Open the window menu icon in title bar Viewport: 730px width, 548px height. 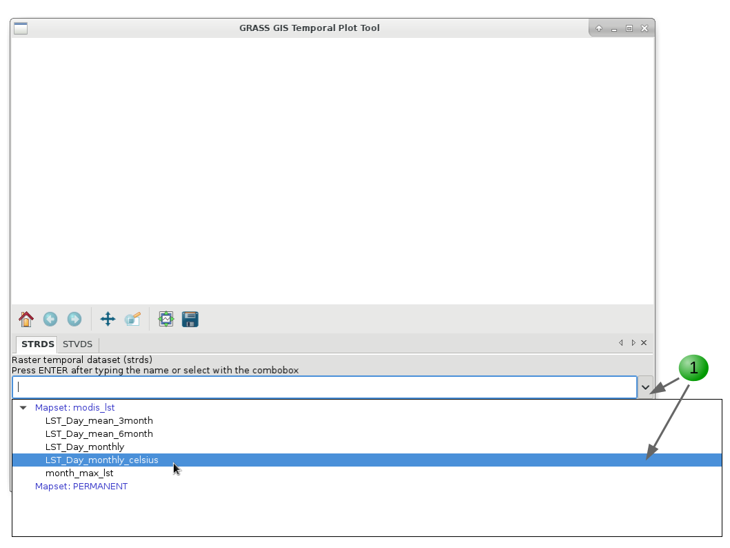point(21,28)
